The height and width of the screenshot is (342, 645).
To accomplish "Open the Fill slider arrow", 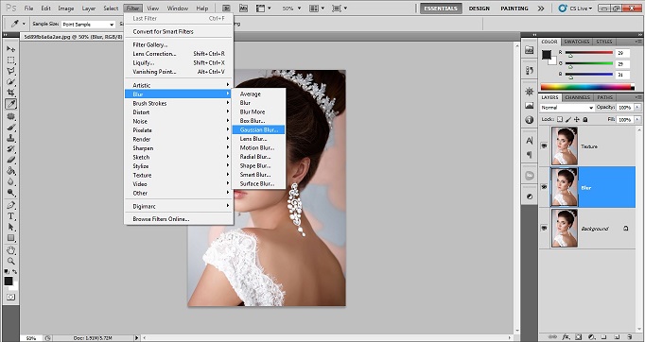I will pos(637,119).
